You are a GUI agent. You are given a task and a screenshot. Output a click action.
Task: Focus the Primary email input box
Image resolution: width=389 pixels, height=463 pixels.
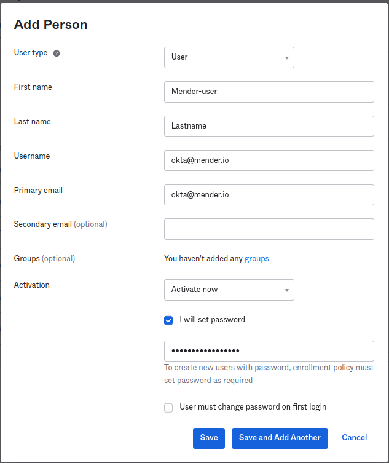[x=269, y=195]
